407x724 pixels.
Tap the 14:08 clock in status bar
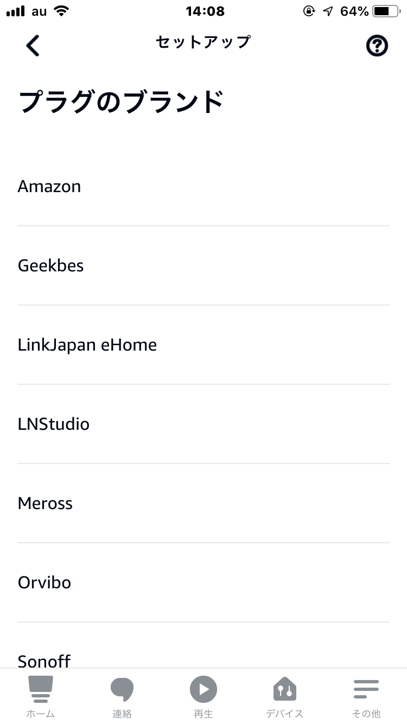(x=205, y=11)
